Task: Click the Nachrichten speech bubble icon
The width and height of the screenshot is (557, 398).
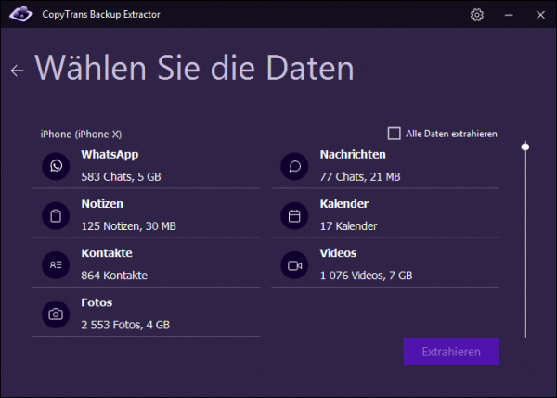Action: coord(295,166)
